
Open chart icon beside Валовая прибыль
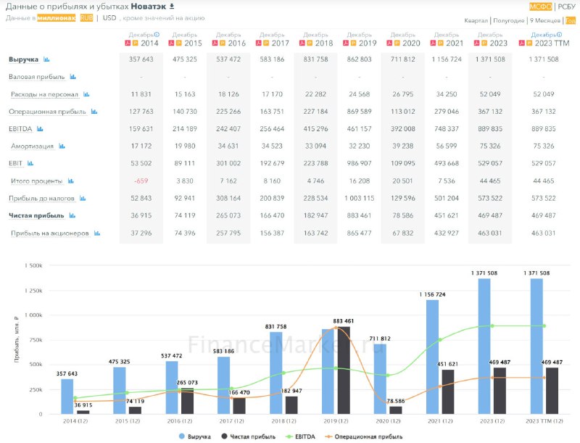point(73,77)
